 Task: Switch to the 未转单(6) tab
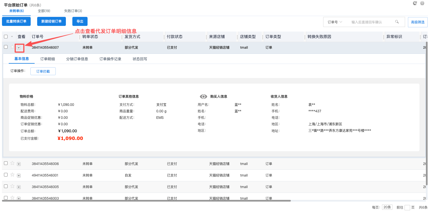[16, 11]
